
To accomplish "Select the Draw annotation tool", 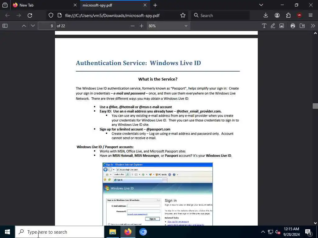I will 273,26.
